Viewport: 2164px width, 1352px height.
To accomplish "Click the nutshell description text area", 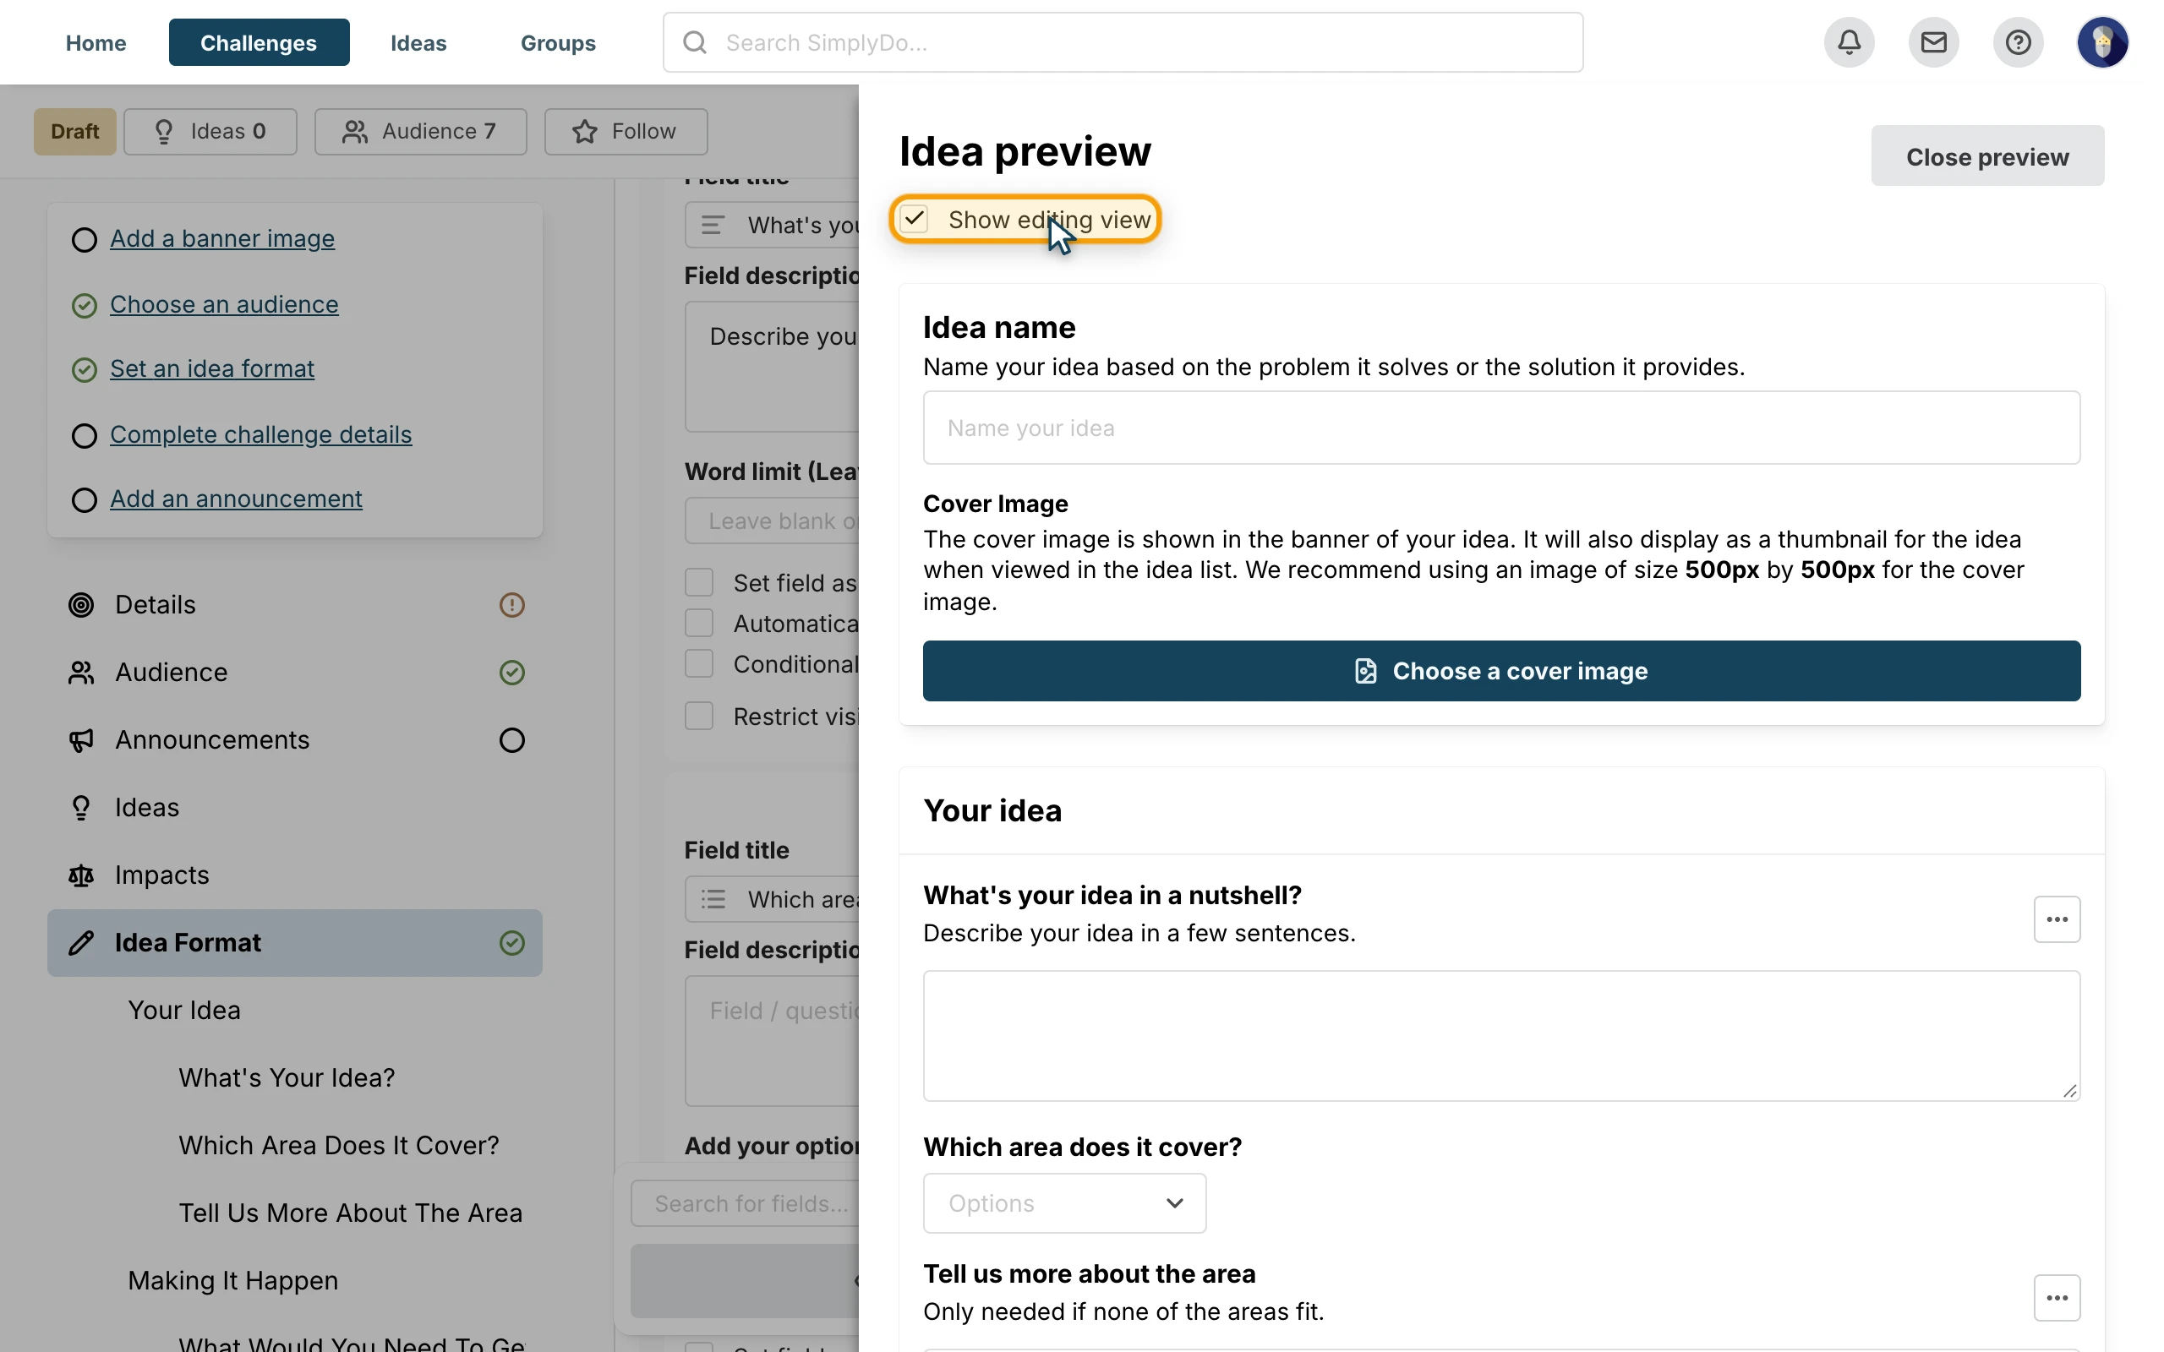I will [1501, 1035].
